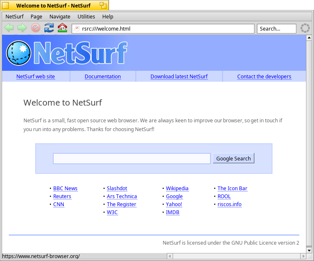Click the throbber activity icon
This screenshot has height=261, width=314.
(x=305, y=28)
